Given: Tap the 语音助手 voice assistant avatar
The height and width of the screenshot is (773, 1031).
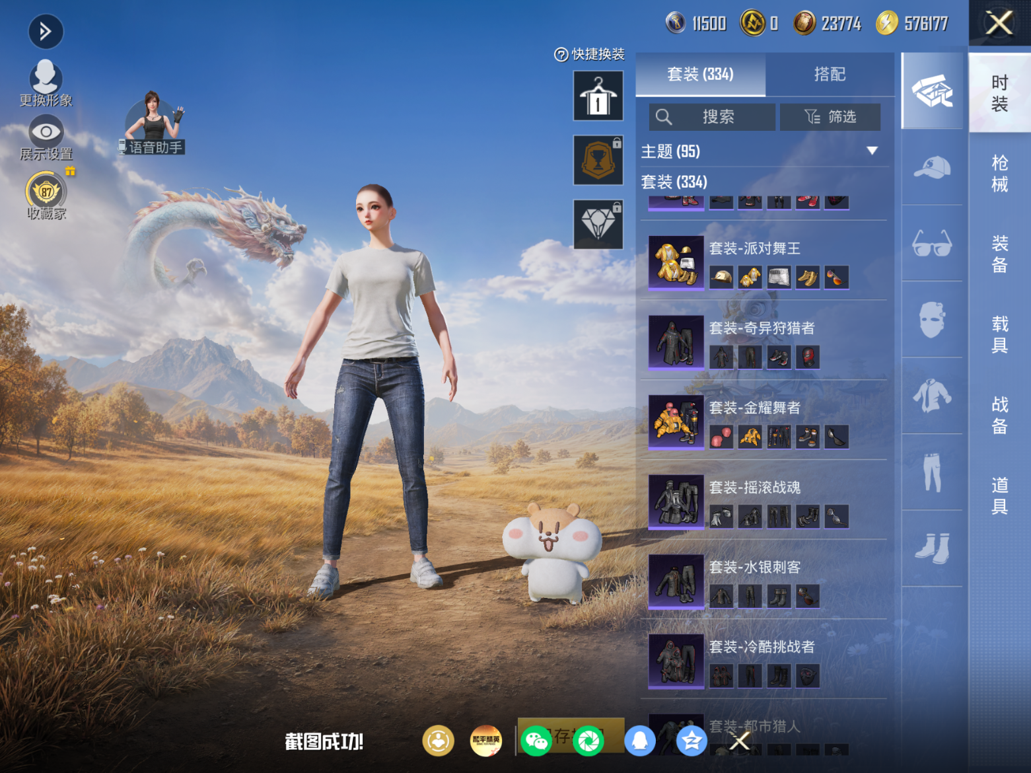Looking at the screenshot, I should point(154,123).
